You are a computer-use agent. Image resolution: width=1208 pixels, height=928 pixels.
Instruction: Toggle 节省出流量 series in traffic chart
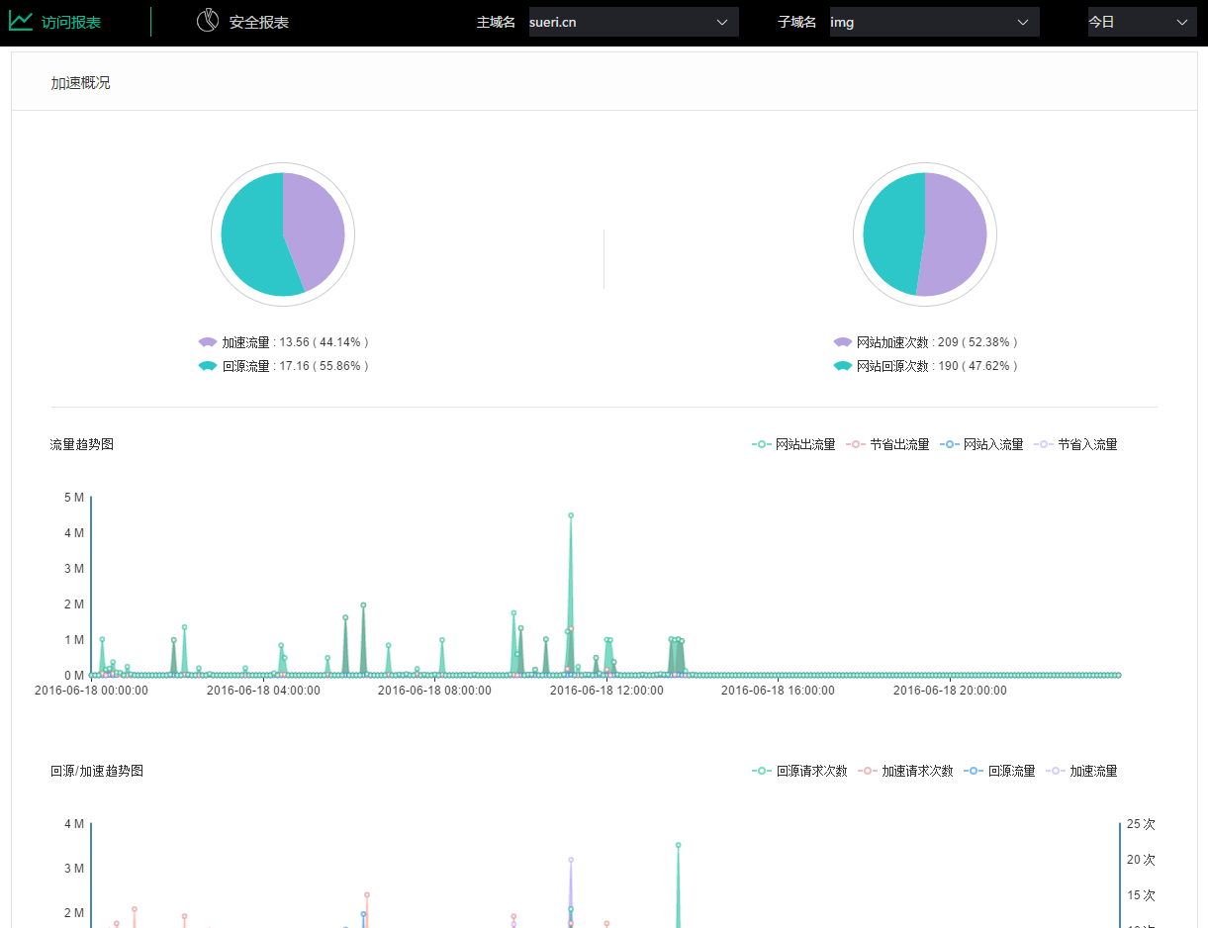pyautogui.click(x=888, y=445)
